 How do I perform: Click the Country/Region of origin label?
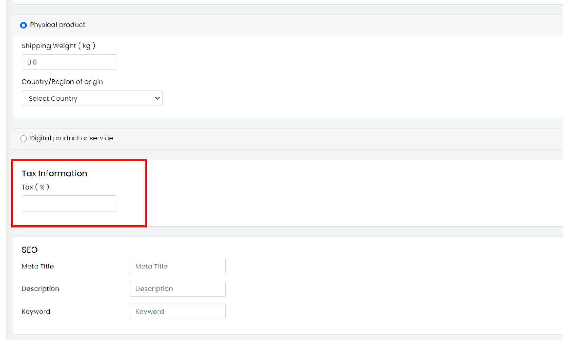click(62, 81)
